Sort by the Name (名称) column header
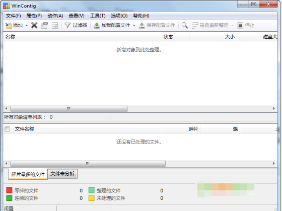Image resolution: width=282 pixels, height=211 pixels. pyautogui.click(x=82, y=37)
